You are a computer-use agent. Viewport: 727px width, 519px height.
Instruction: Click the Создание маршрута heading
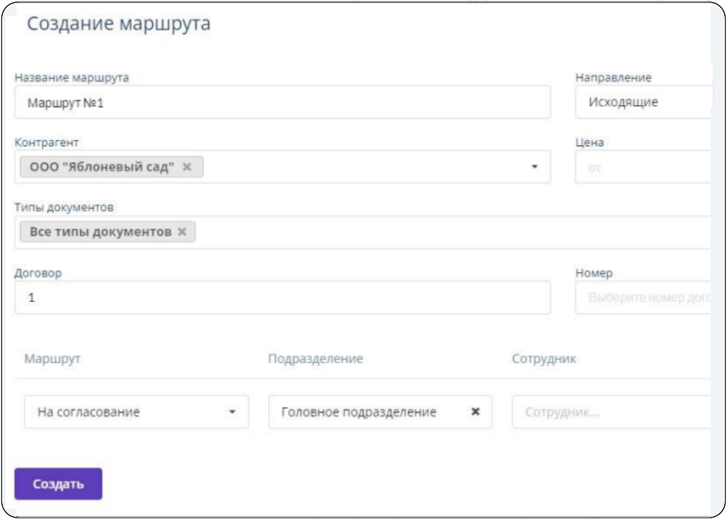[x=119, y=23]
